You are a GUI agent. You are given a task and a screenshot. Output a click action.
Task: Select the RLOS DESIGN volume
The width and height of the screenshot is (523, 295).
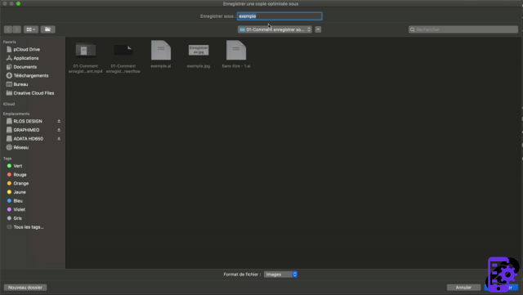(x=28, y=121)
